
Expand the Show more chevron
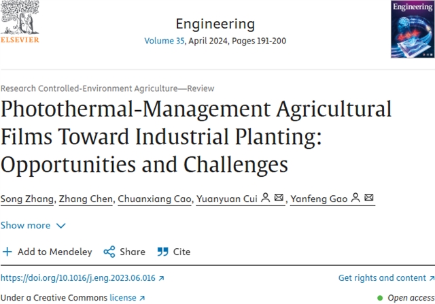60,226
